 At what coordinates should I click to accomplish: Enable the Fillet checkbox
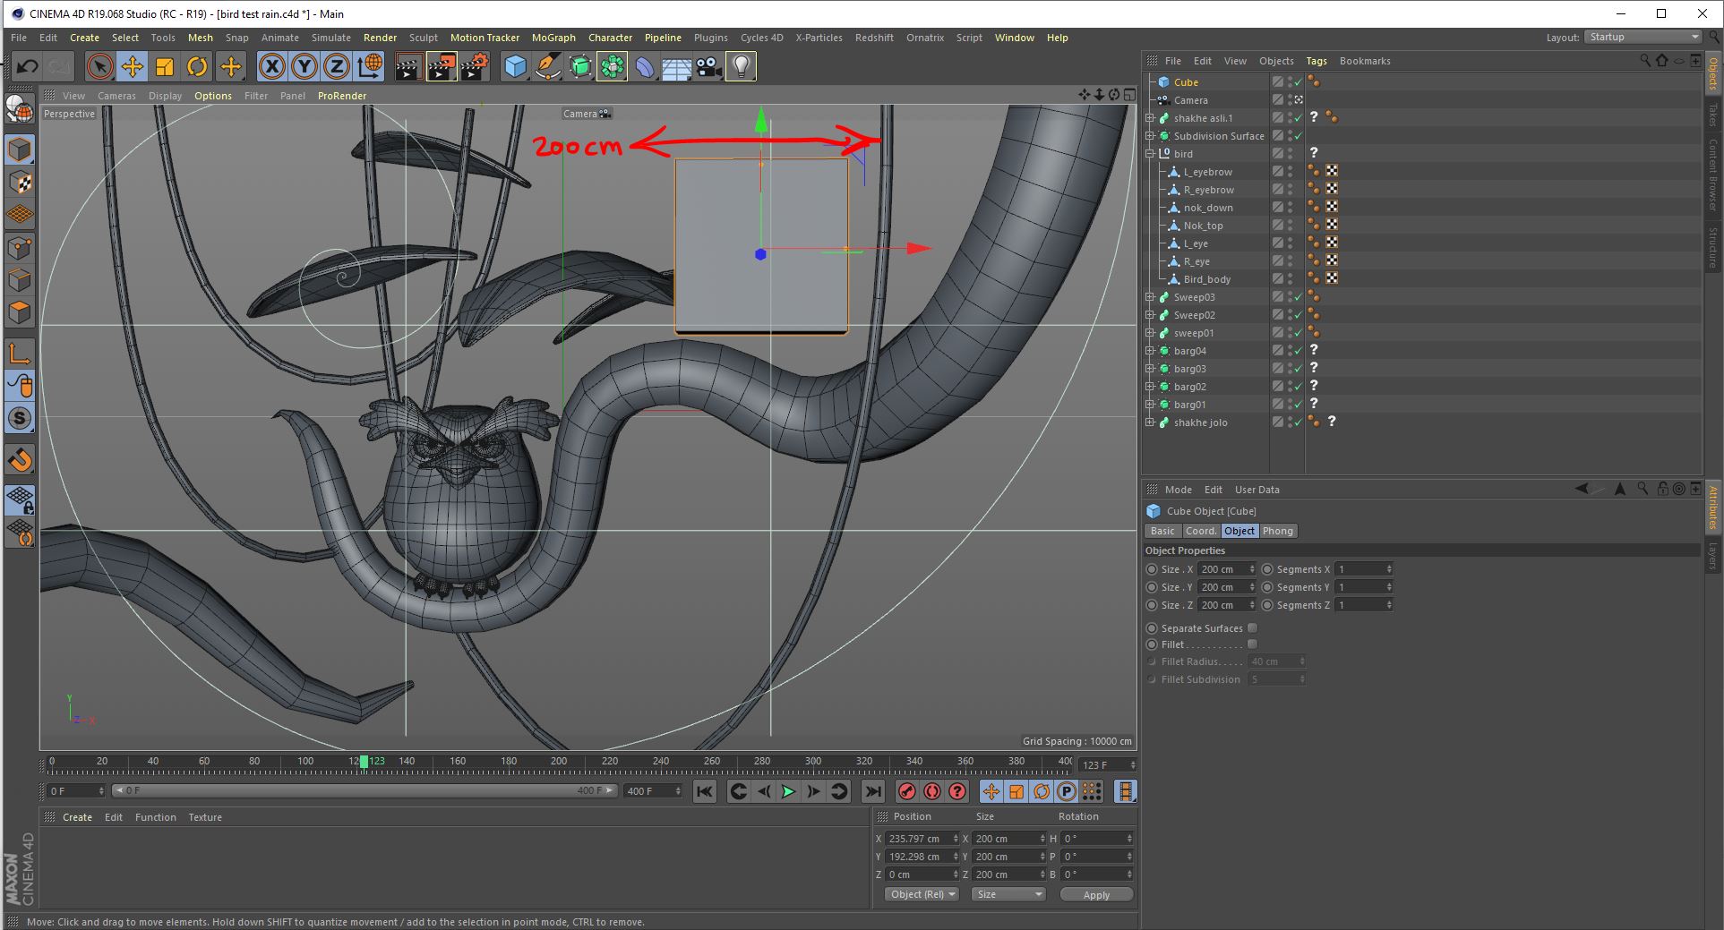1253,644
